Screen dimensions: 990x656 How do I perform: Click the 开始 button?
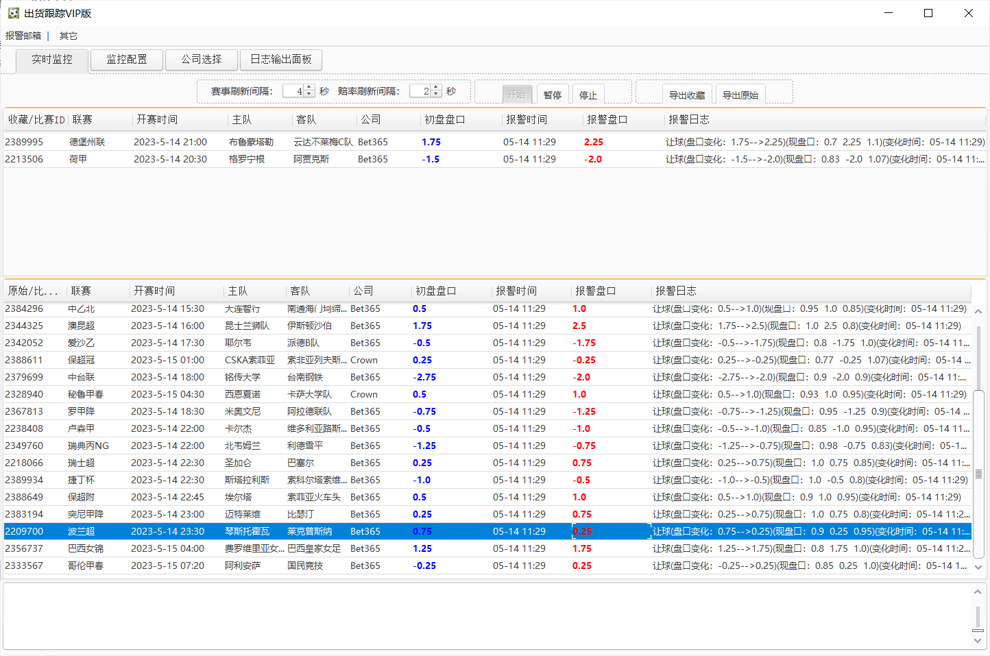click(x=517, y=95)
